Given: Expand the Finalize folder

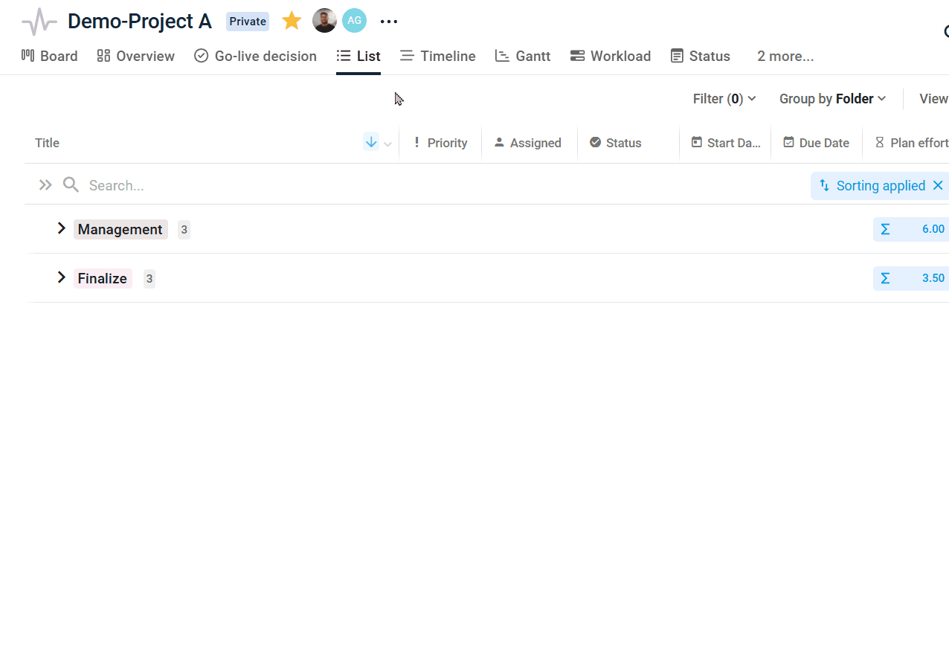Looking at the screenshot, I should (62, 277).
